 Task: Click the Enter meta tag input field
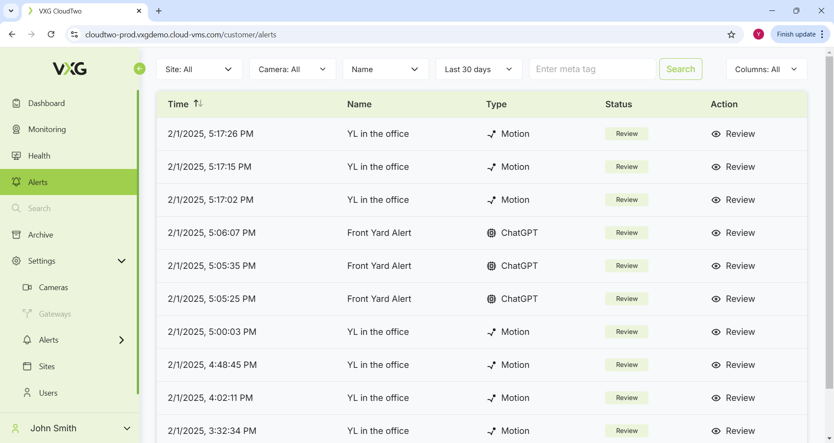592,69
